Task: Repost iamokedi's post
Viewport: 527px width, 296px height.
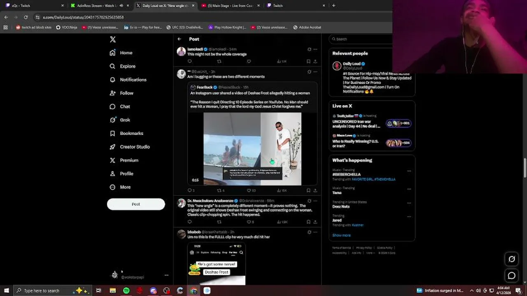Action: [x=219, y=61]
